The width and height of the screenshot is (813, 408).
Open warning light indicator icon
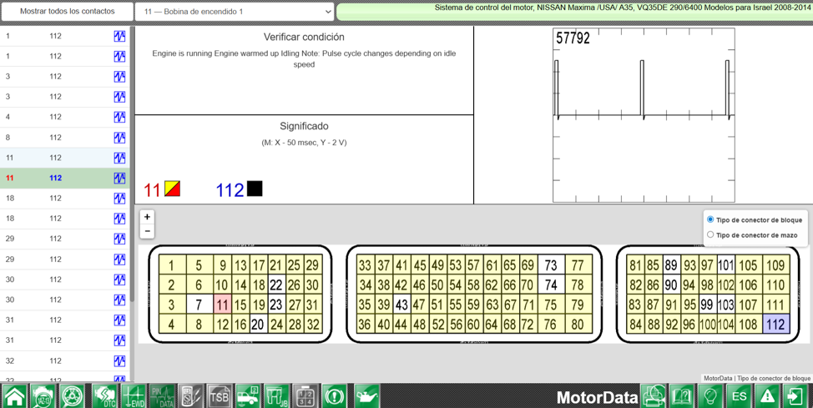pos(335,396)
